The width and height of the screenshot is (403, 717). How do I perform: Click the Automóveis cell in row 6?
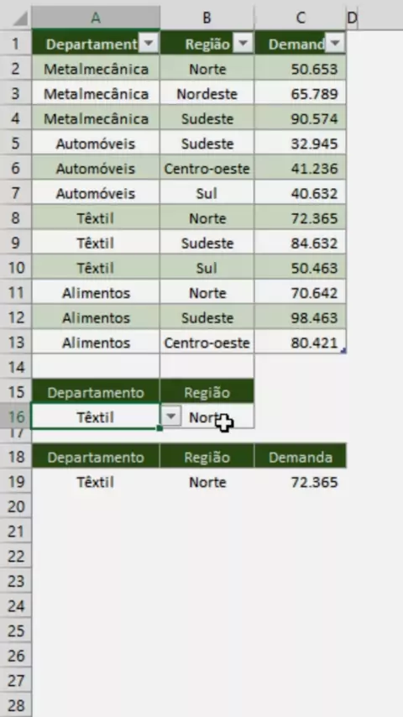96,169
